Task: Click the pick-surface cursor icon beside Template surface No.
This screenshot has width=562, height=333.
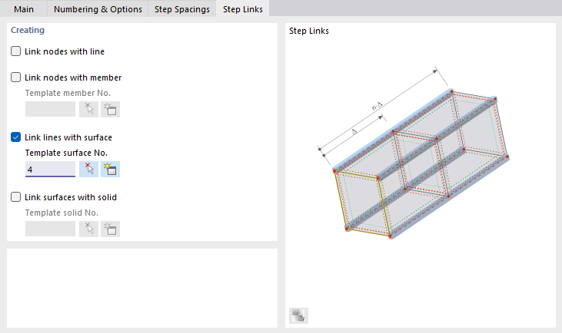Action: click(89, 169)
